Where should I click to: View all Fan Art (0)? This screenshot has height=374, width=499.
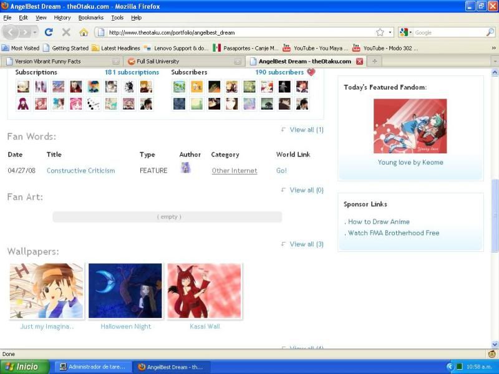coord(306,190)
